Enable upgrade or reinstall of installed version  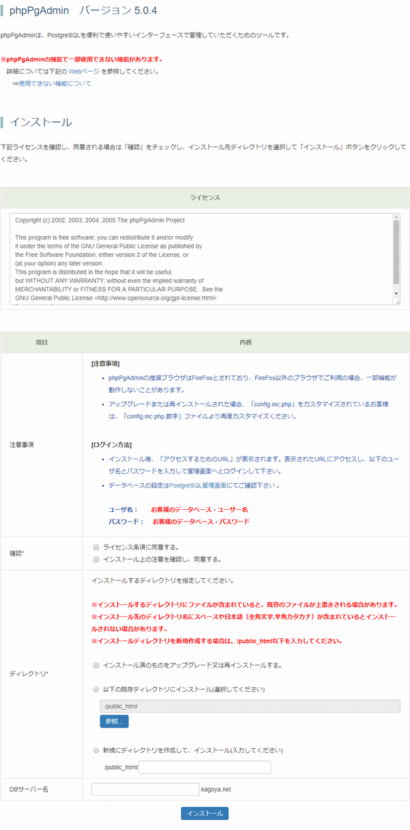(x=96, y=665)
